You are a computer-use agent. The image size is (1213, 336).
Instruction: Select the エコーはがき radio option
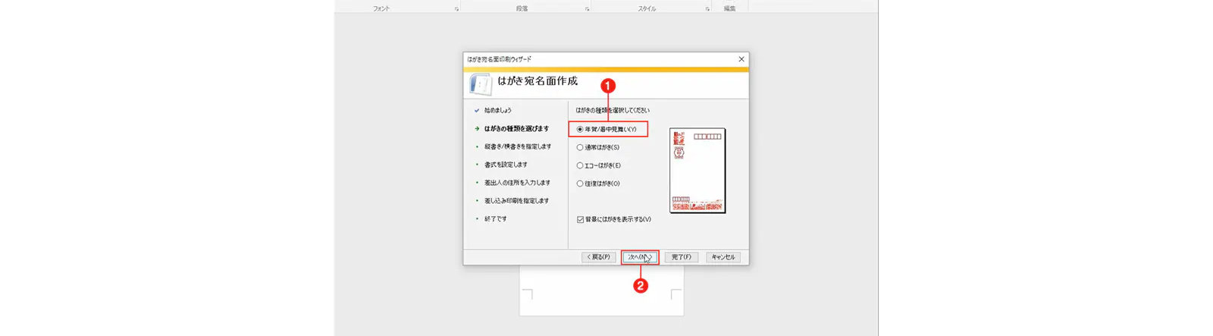(x=580, y=165)
